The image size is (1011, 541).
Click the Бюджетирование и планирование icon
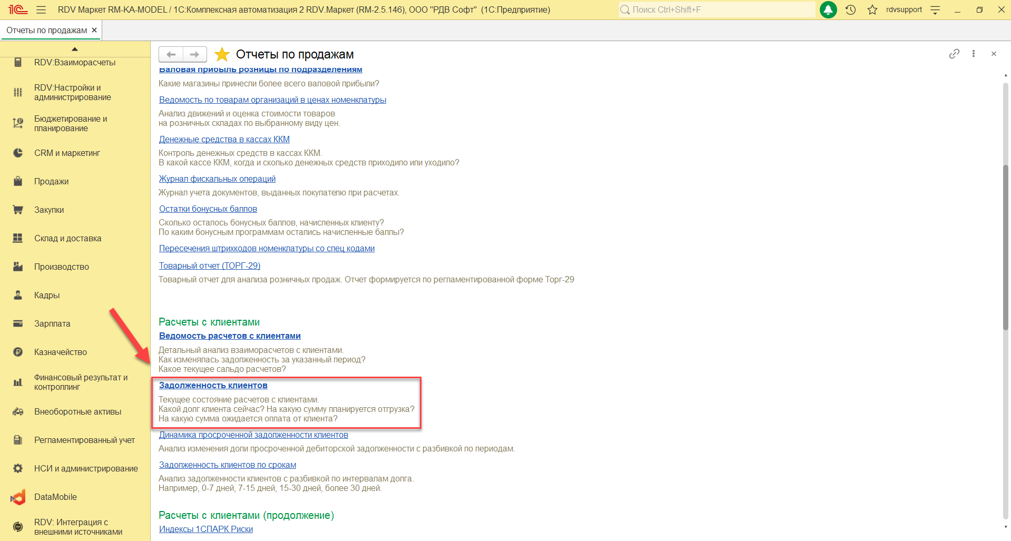[x=18, y=123]
